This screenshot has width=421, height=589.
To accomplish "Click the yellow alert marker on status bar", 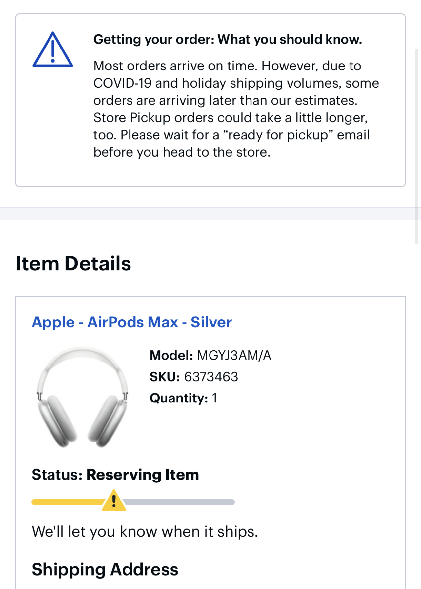I will point(114,501).
